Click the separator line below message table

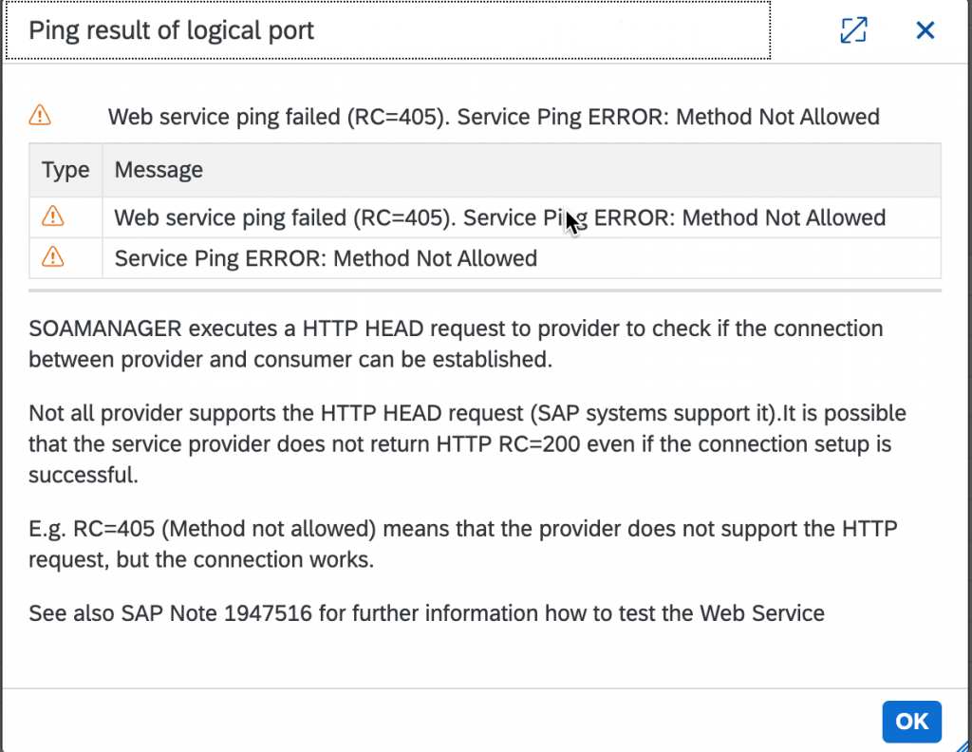pyautogui.click(x=485, y=291)
